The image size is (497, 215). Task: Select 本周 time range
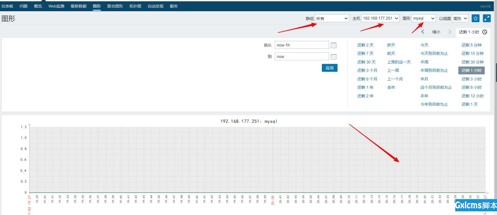click(424, 62)
